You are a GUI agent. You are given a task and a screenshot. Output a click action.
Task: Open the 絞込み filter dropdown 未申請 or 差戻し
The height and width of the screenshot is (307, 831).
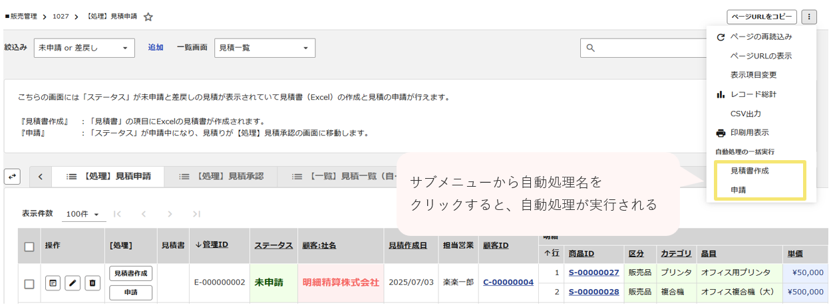click(84, 48)
